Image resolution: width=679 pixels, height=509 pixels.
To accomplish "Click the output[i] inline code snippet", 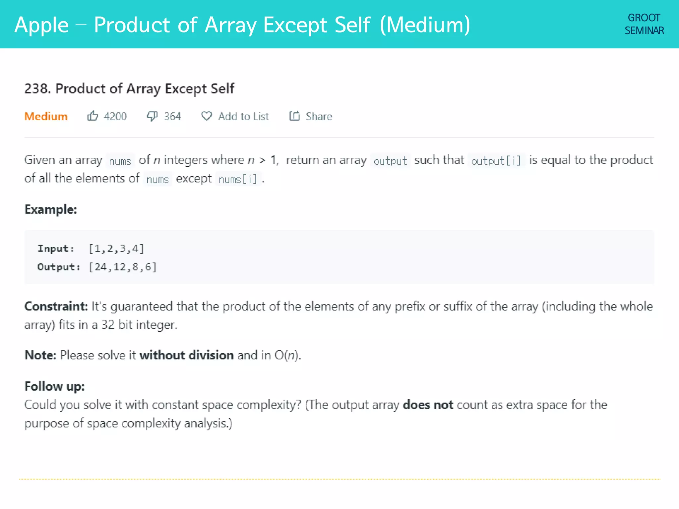I will click(x=496, y=161).
